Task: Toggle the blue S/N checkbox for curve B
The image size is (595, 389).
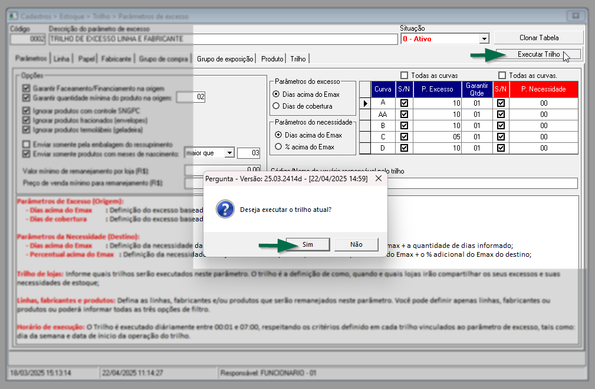Action: pyautogui.click(x=404, y=125)
